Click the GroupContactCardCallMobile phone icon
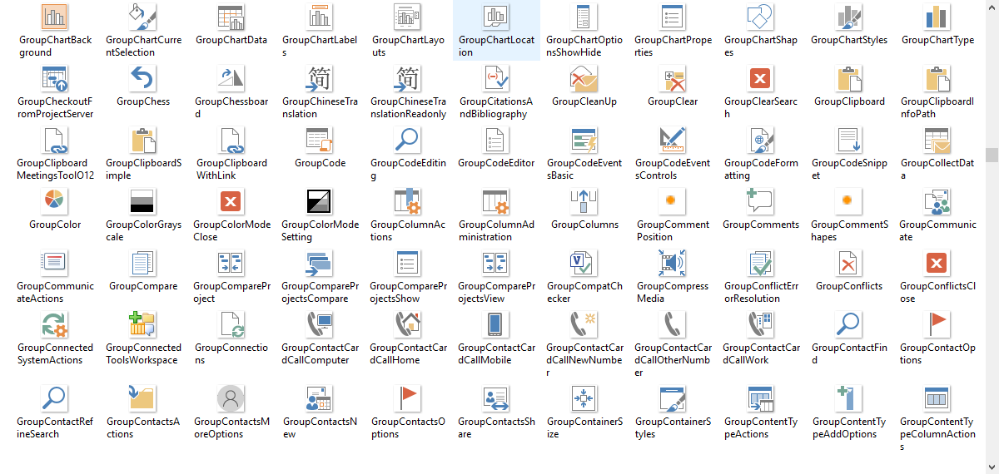The image size is (999, 474). tap(496, 325)
